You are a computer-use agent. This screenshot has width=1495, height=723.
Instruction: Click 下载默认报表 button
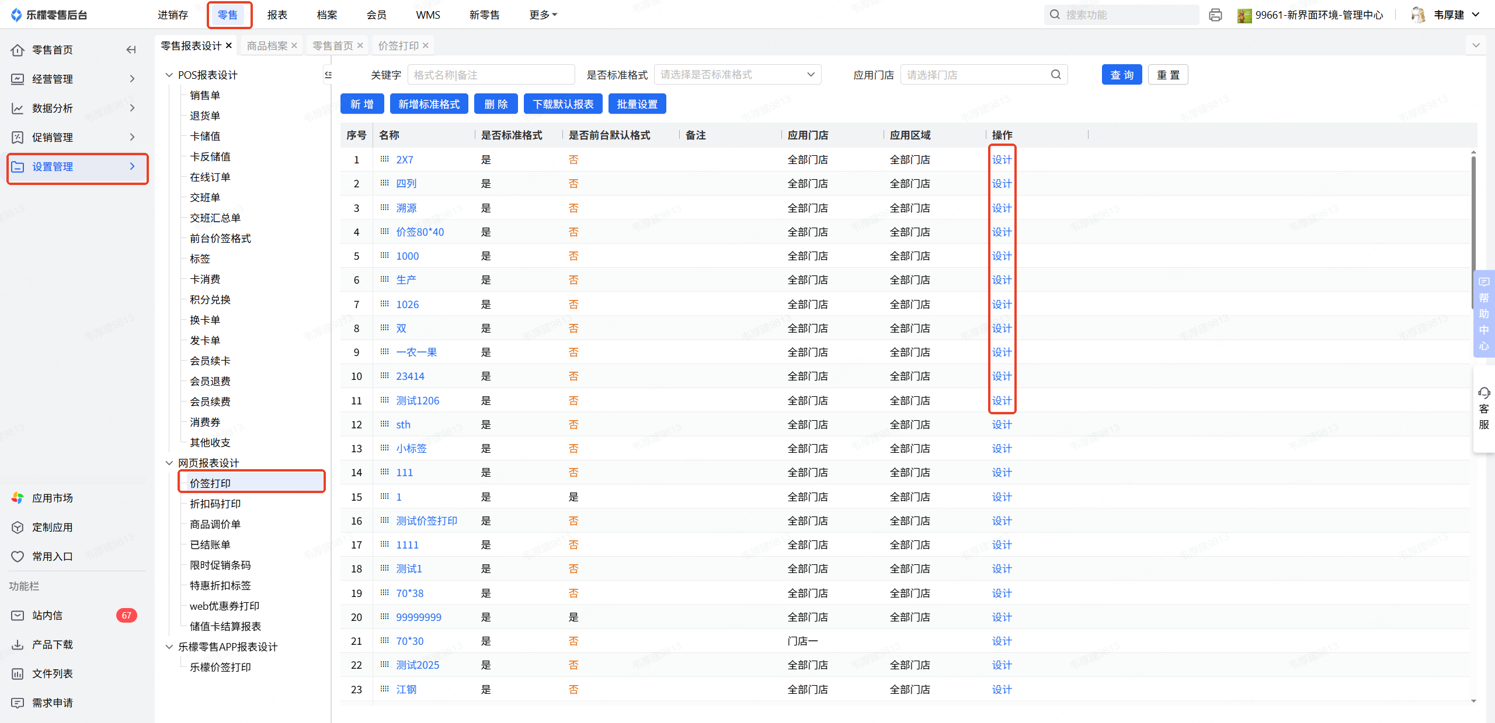pos(563,104)
